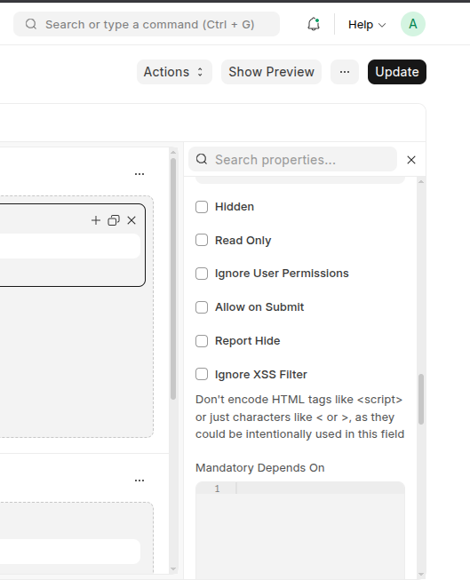Click the user avatar A icon
Image resolution: width=470 pixels, height=580 pixels.
tap(412, 24)
